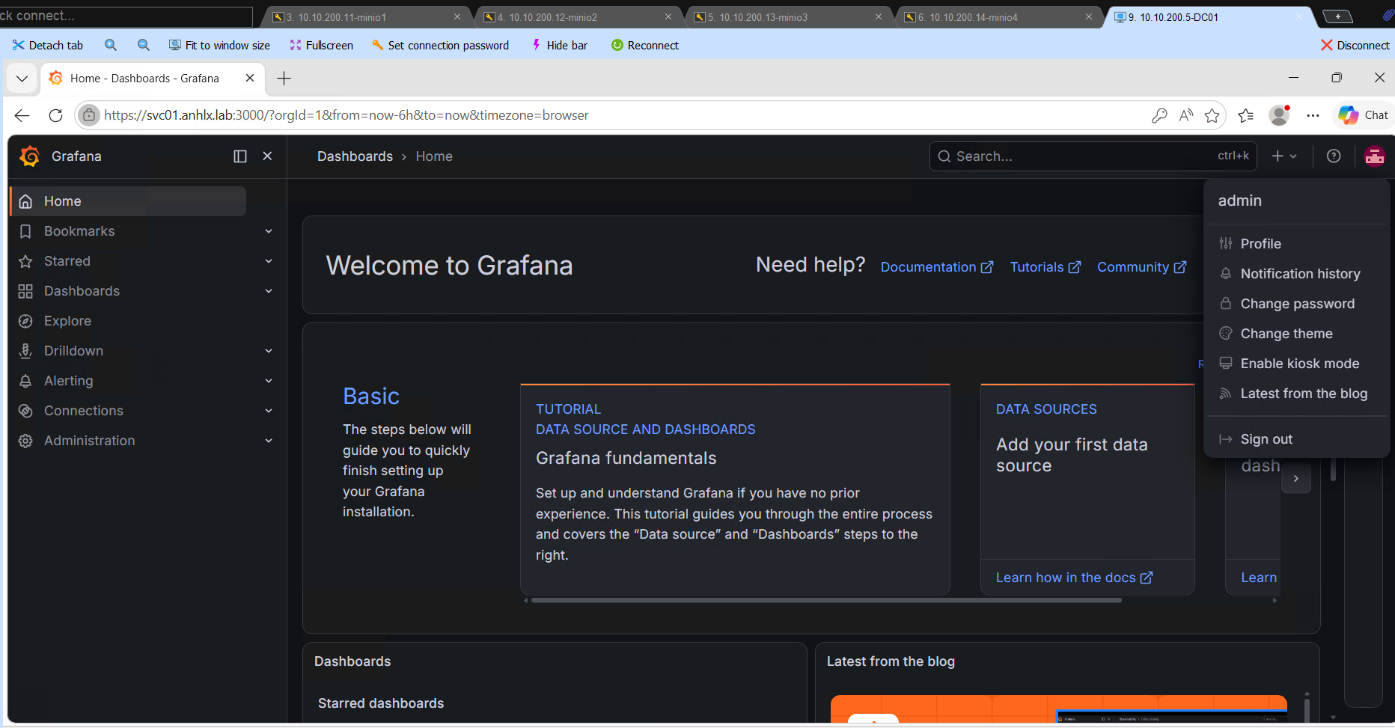Open the Documentation help link
The image size is (1395, 728).
[937, 267]
